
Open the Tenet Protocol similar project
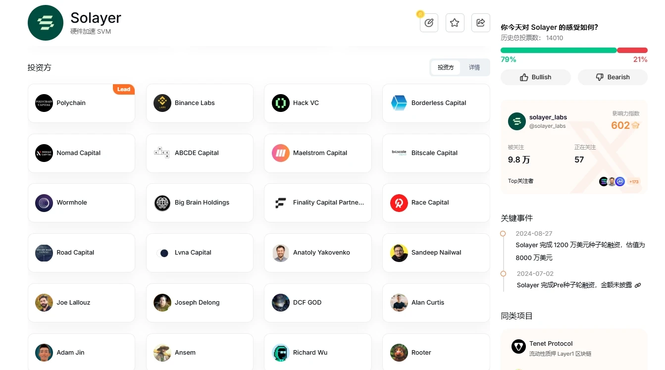coord(551,344)
